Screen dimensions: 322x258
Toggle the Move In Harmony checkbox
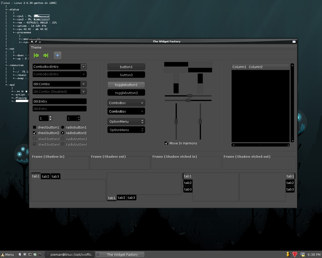click(x=166, y=143)
